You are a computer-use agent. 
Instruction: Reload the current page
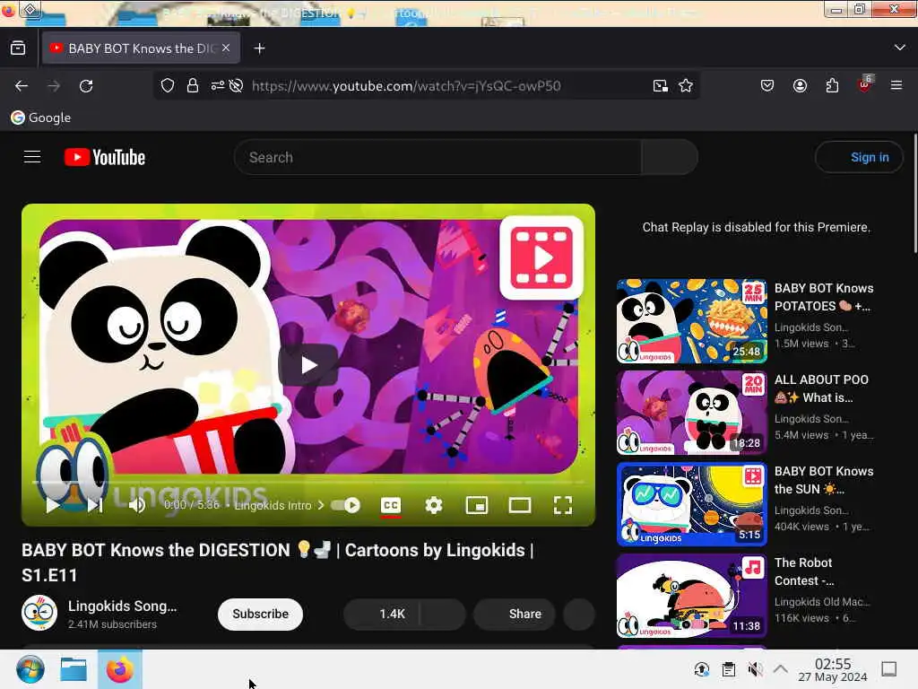pos(86,86)
